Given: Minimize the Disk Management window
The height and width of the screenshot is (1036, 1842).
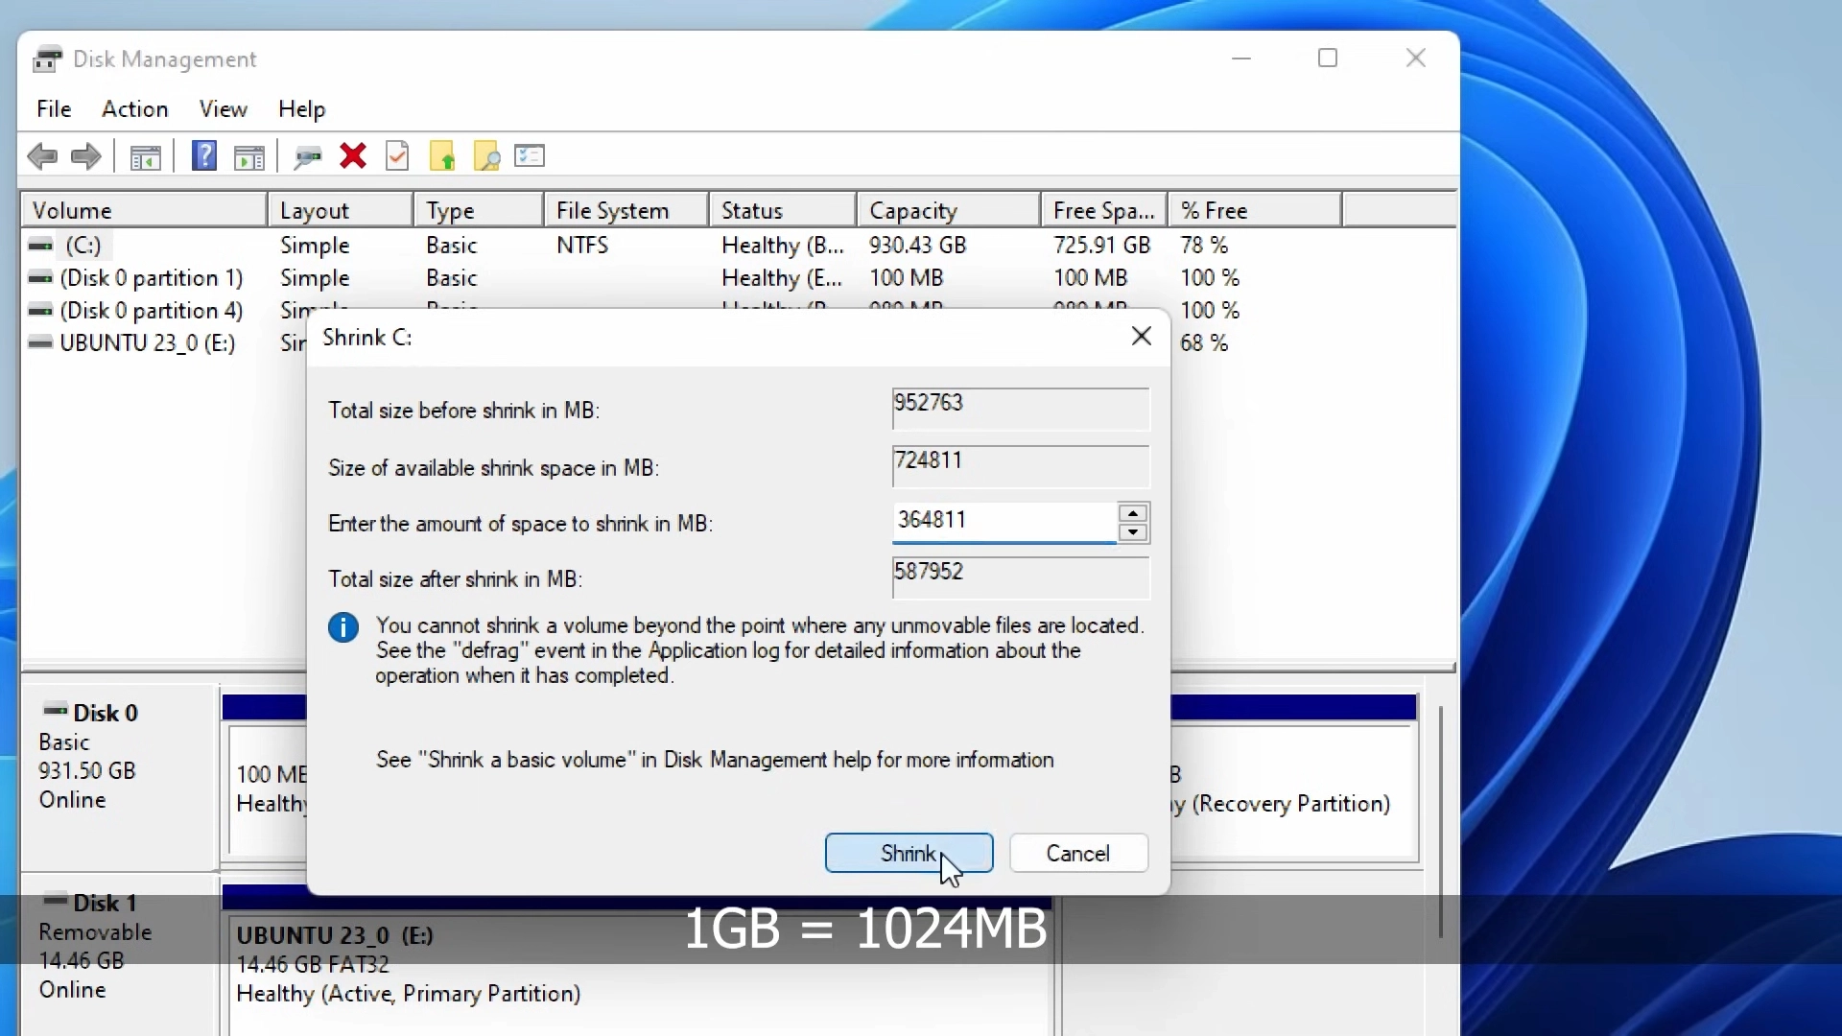Looking at the screenshot, I should (1242, 59).
